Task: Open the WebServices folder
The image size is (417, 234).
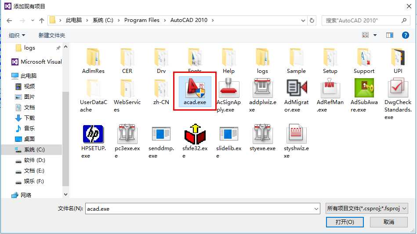Action: (x=127, y=88)
